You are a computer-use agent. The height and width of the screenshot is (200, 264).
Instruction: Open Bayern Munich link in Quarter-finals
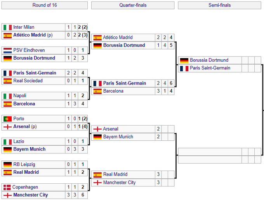coord(118,137)
